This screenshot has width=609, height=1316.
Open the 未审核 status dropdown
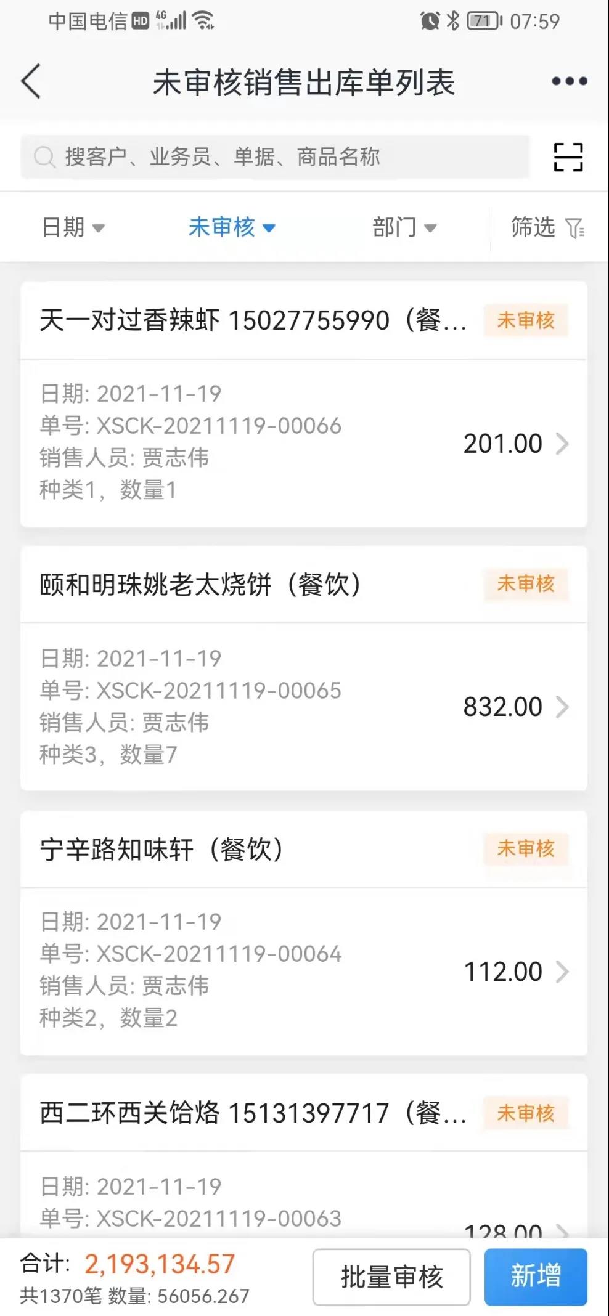point(232,228)
